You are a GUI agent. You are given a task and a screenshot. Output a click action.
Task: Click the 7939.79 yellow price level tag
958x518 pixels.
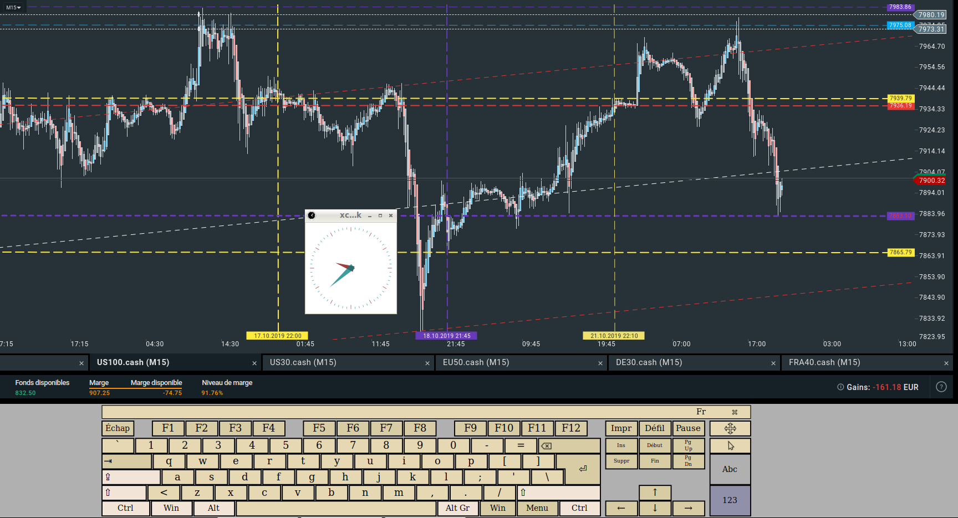click(x=901, y=98)
